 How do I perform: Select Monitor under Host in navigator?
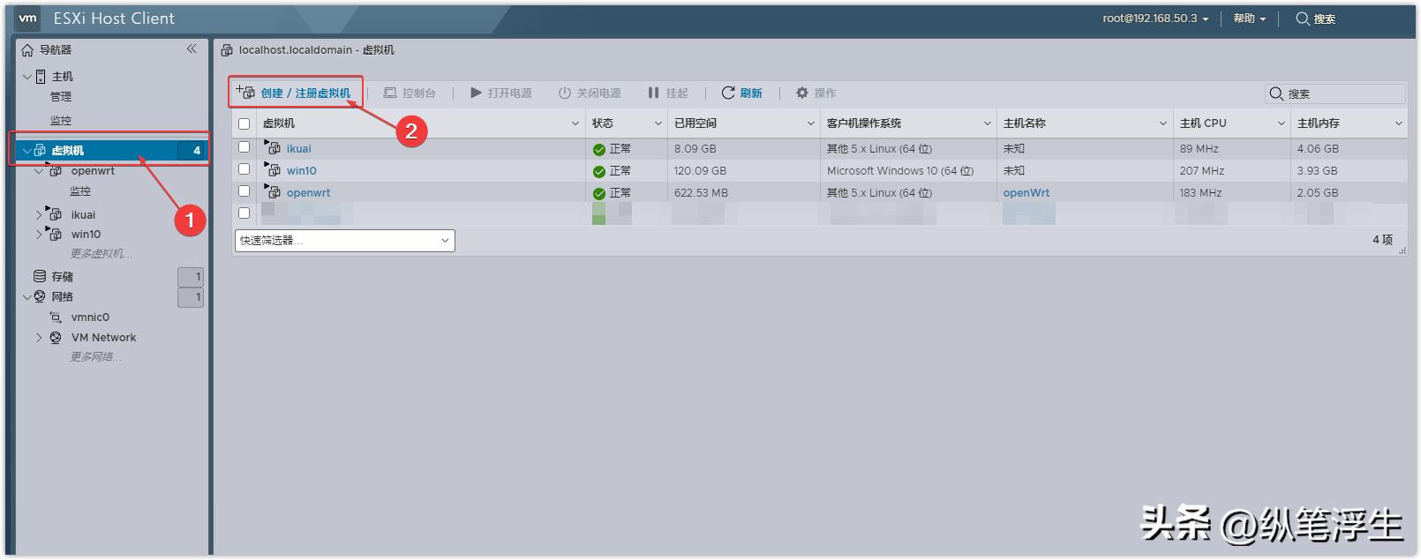pos(61,120)
